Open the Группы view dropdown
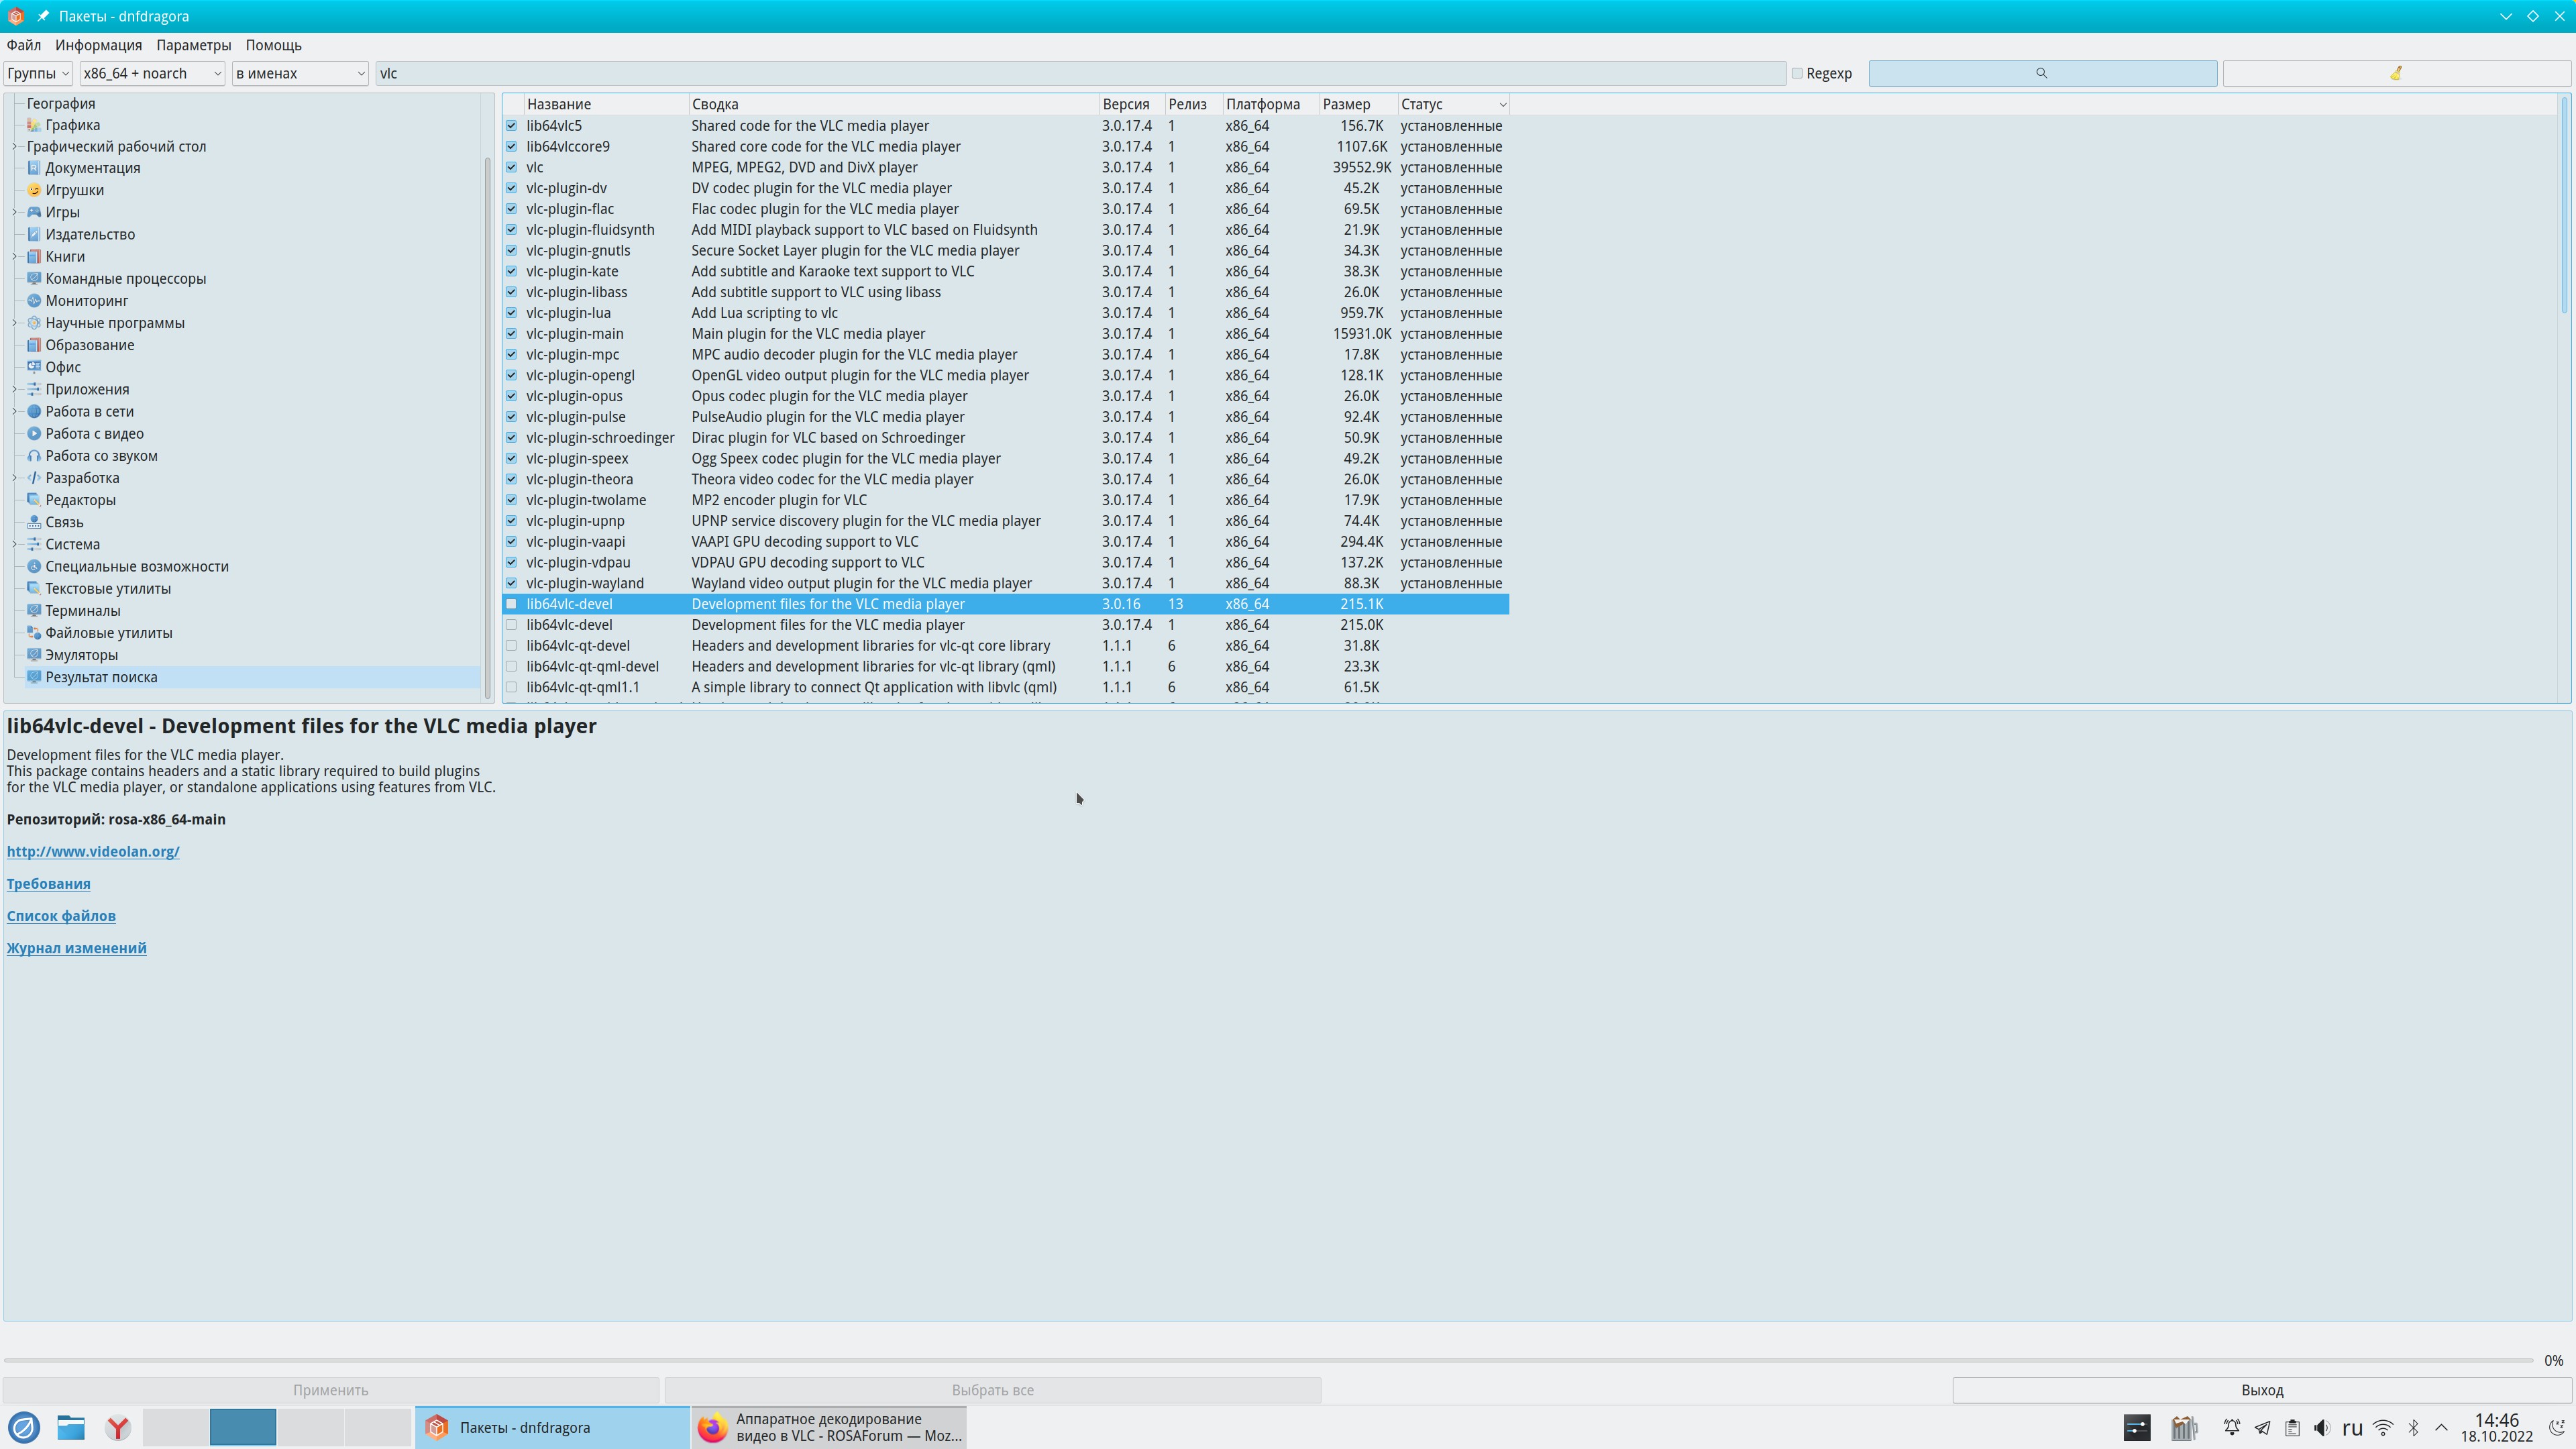Screen dimensions: 2576x1449 [38, 73]
